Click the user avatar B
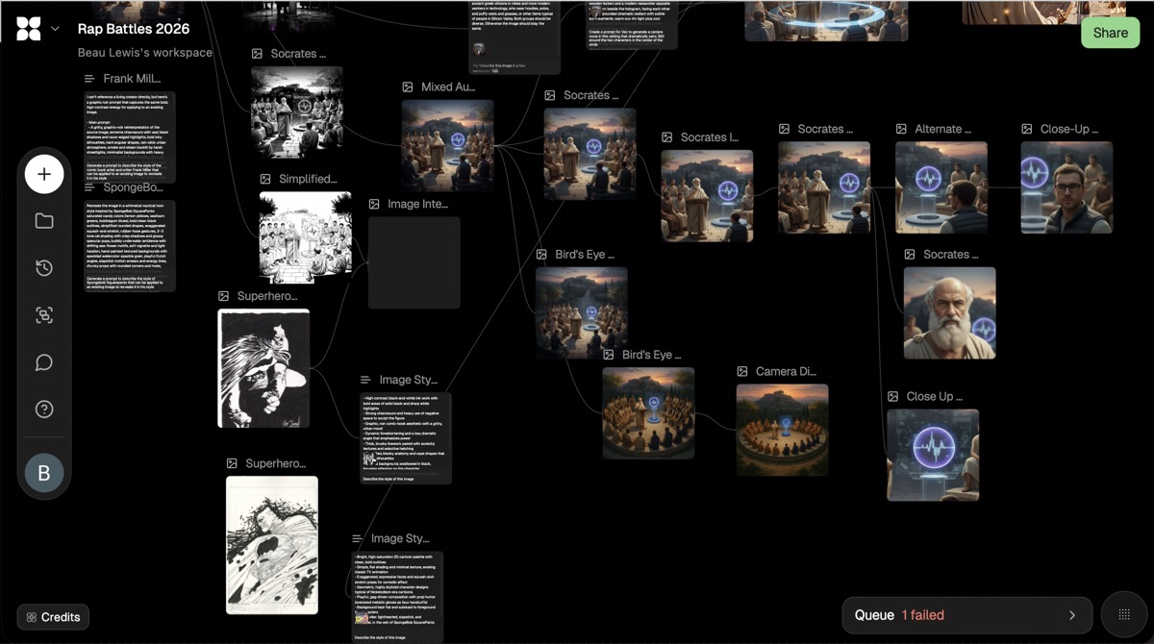Screen dimensions: 1154x644 pyautogui.click(x=44, y=473)
